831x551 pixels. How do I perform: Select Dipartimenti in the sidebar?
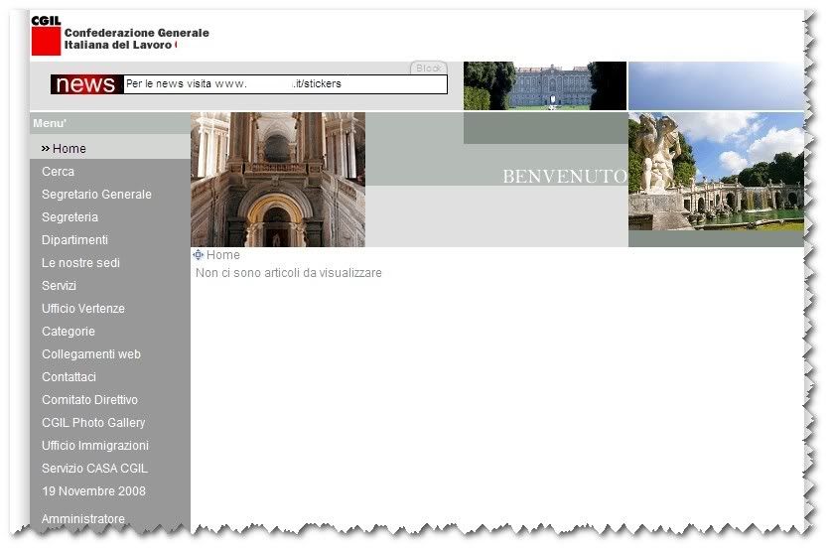point(74,240)
